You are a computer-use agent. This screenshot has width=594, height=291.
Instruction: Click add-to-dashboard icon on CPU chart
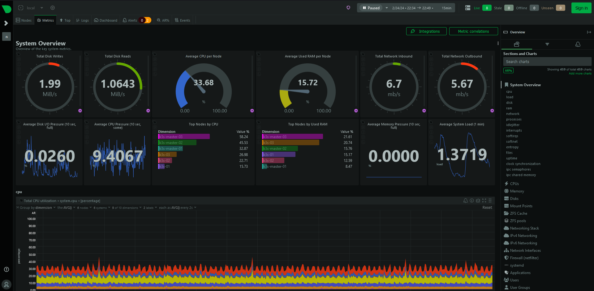point(478,200)
